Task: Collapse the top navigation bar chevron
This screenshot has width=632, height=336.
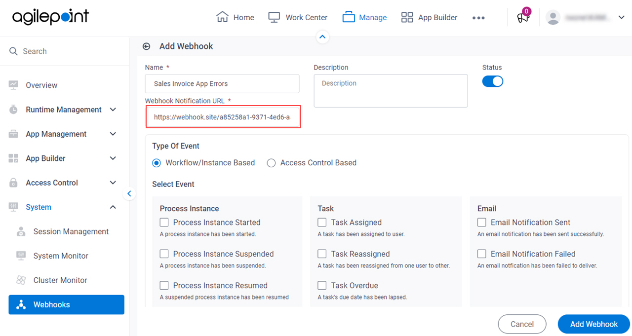Action: (322, 37)
